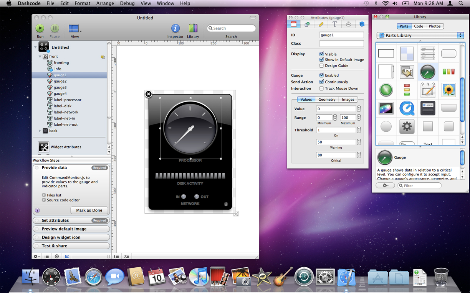Click the Search field in Untitled window

point(231,28)
